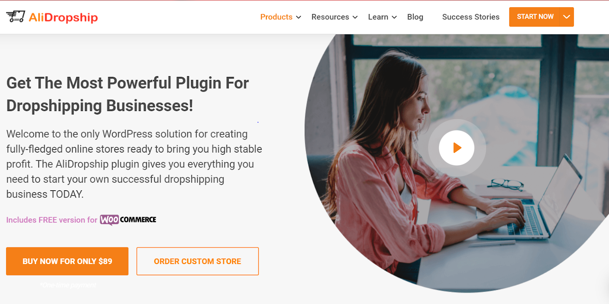
Task: Click the START NOW button
Action: click(x=535, y=17)
